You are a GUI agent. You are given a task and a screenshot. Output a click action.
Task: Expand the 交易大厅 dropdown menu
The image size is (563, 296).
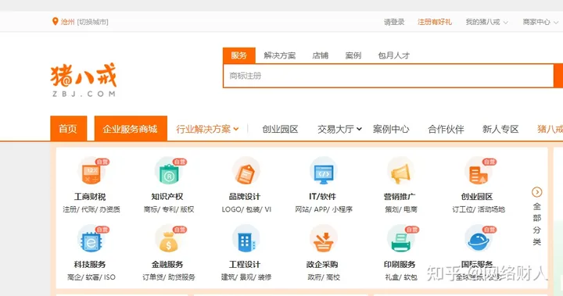click(x=339, y=129)
